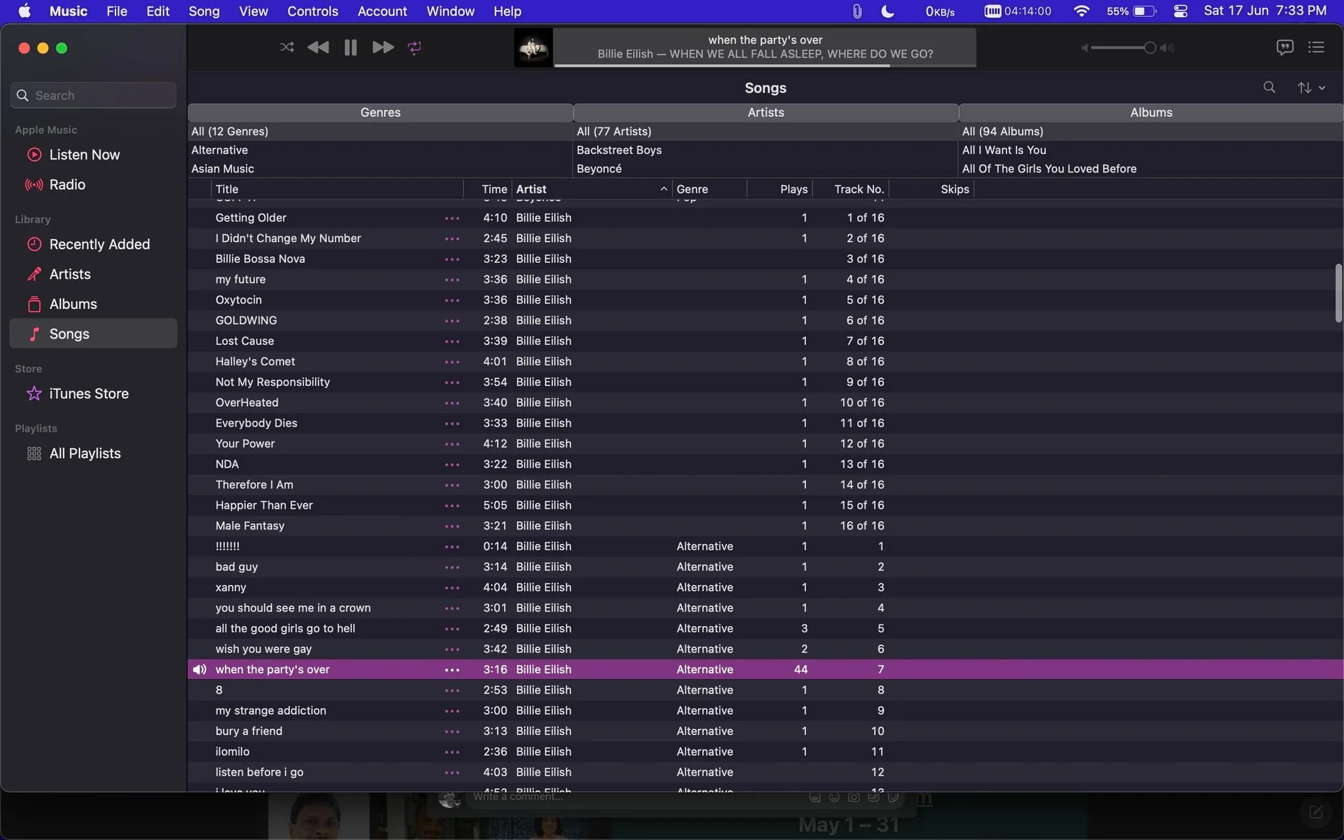Go to previous track button

coord(318,47)
